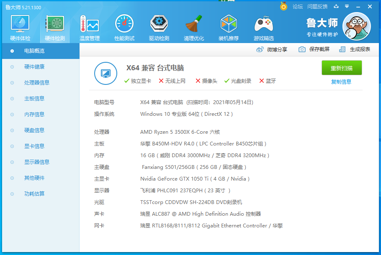Click the 鲁大师 5.21.1300 version title
The height and width of the screenshot is (255, 381).
point(23,8)
